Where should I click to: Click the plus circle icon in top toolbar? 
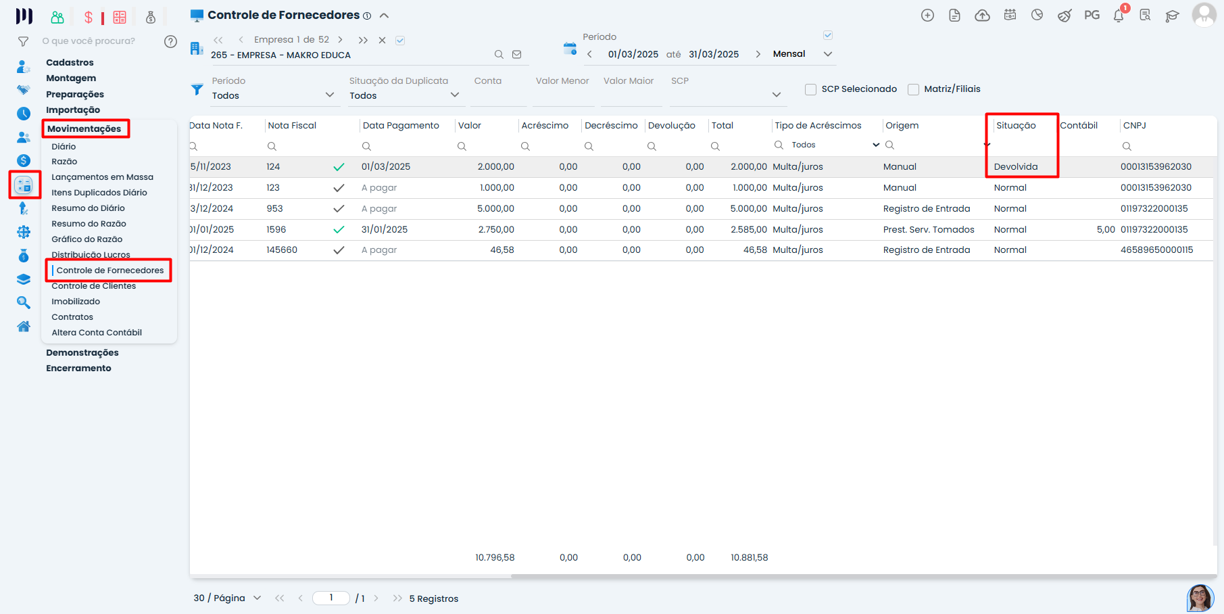coord(927,16)
